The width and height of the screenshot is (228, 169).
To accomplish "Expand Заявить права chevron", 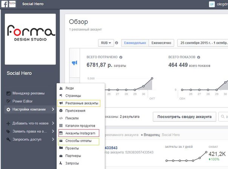I will coord(53,131).
